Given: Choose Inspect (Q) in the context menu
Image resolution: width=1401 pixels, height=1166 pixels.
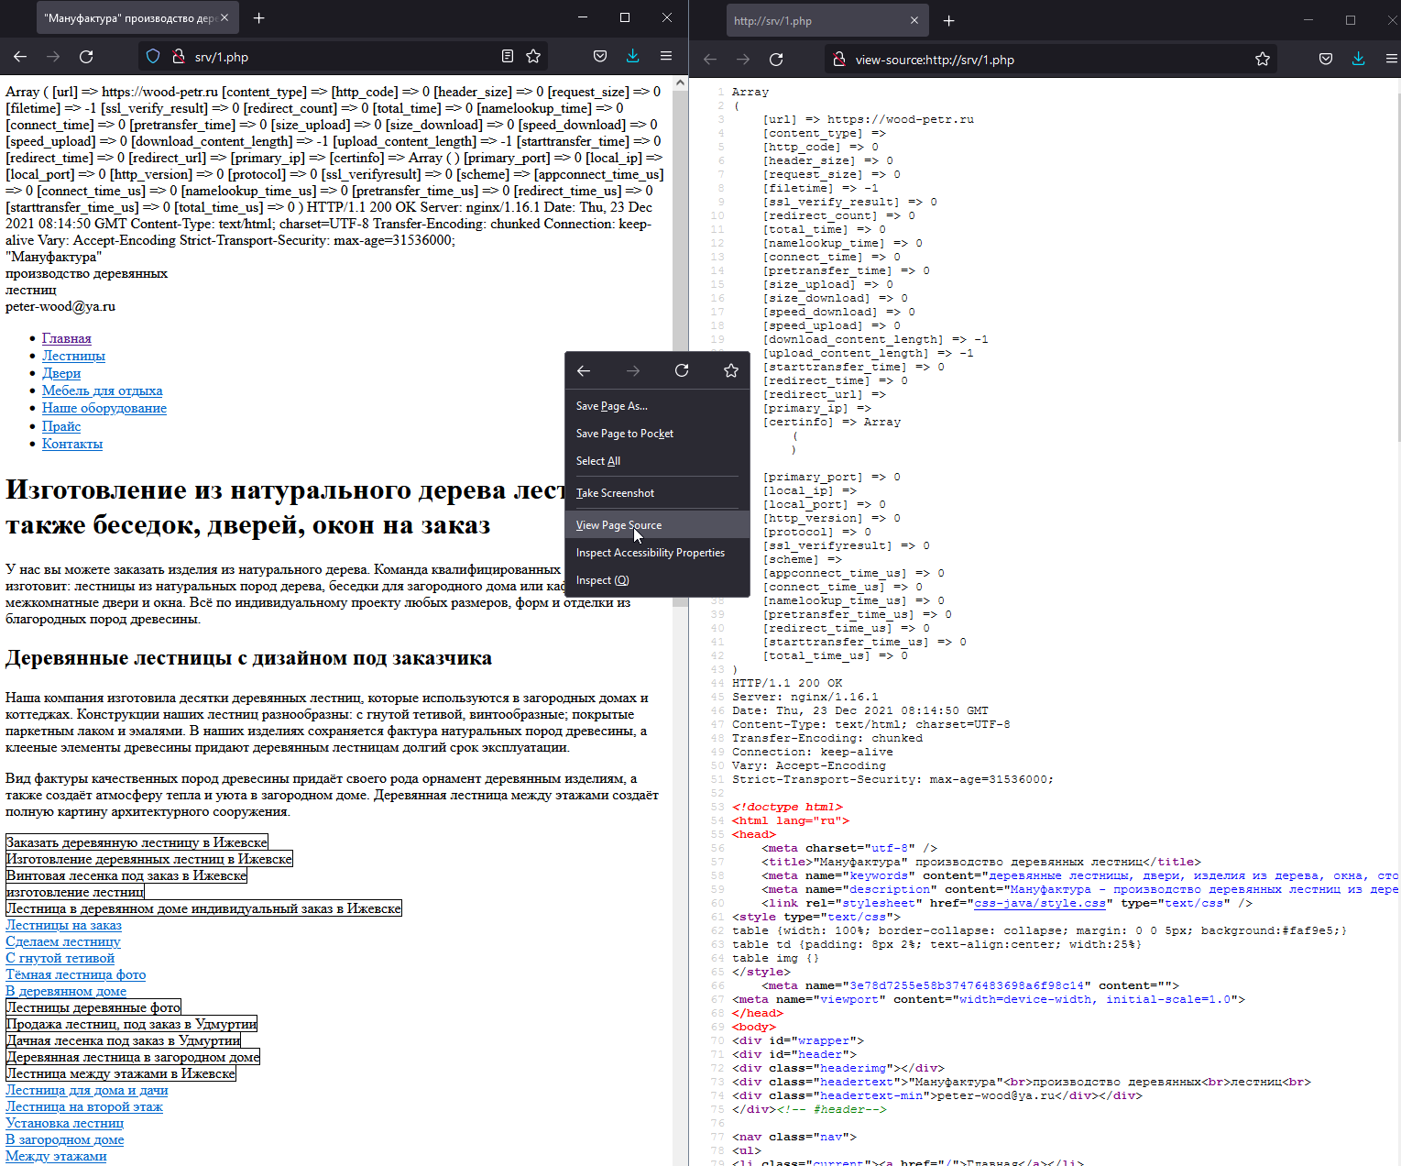Looking at the screenshot, I should click(657, 580).
